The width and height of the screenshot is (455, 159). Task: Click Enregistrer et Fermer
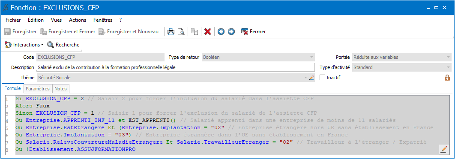coord(68,32)
